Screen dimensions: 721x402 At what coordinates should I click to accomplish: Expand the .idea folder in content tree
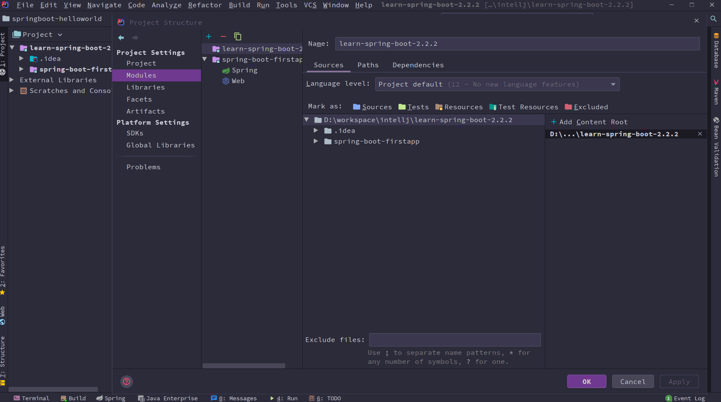[x=316, y=130]
